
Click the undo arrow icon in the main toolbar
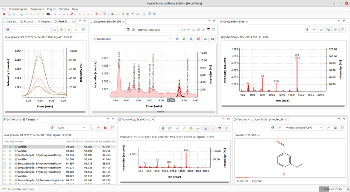26,14
